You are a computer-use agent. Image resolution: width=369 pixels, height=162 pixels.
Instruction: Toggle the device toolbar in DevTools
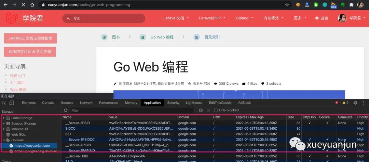click(x=12, y=103)
